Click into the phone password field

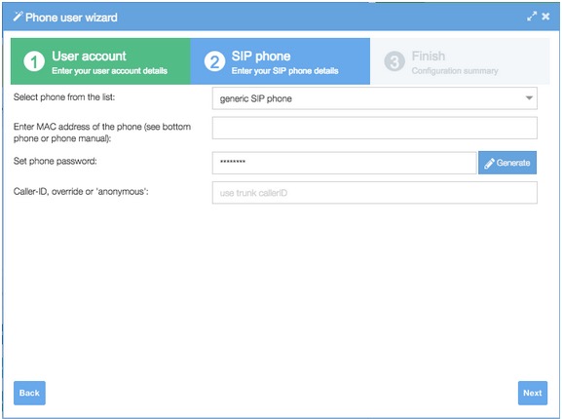point(345,163)
